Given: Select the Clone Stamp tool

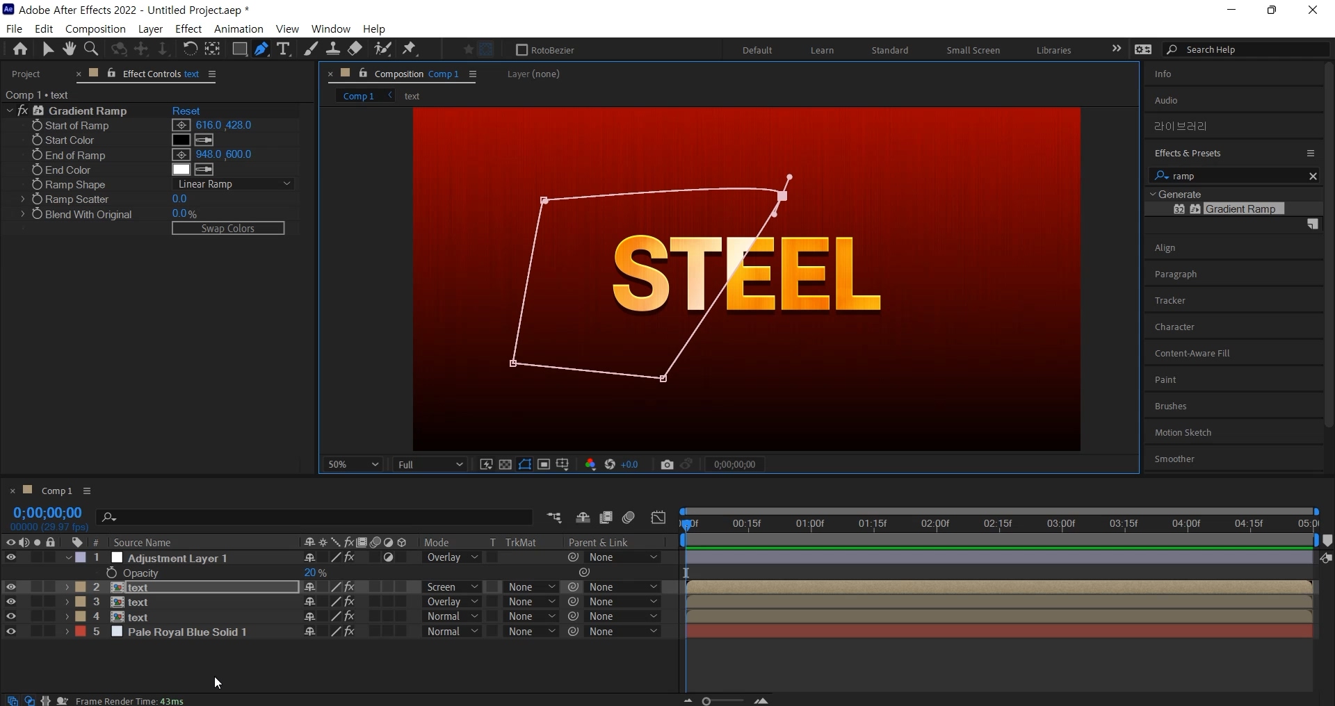Looking at the screenshot, I should (333, 49).
